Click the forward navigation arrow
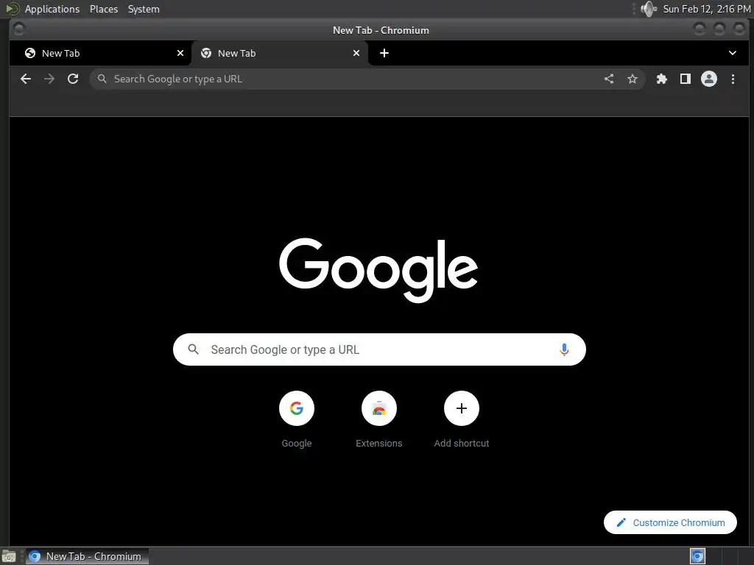The width and height of the screenshot is (754, 565). coord(49,79)
